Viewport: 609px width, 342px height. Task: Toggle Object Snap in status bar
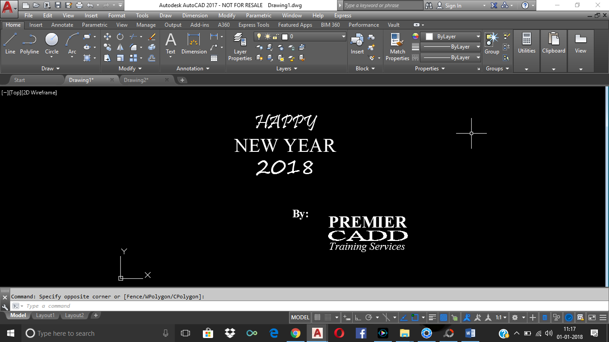point(415,318)
